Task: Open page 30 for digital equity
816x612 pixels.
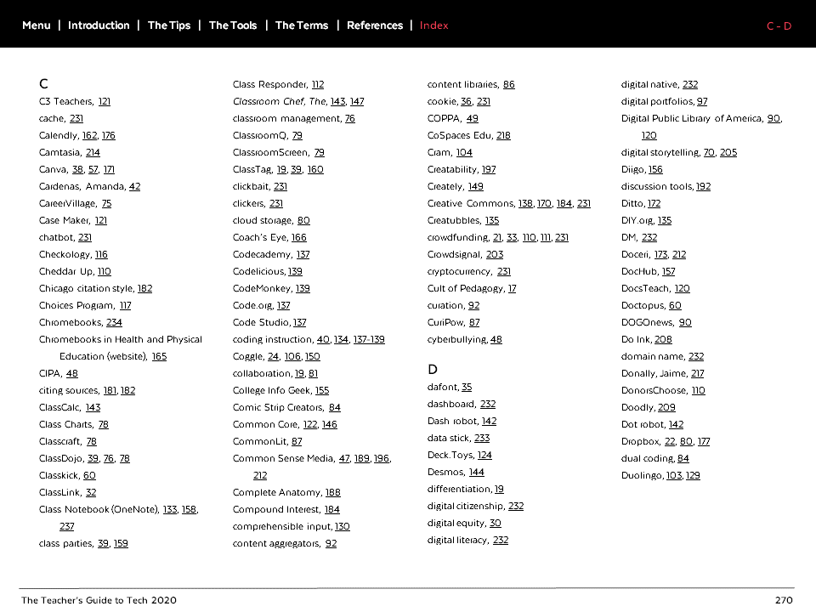Action: [x=496, y=523]
